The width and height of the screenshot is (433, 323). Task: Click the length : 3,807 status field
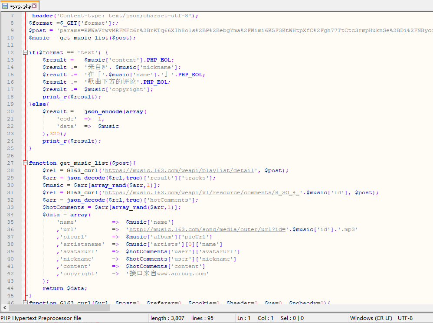coord(167,318)
